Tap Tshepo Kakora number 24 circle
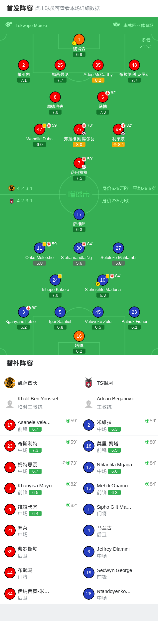 click(x=55, y=280)
